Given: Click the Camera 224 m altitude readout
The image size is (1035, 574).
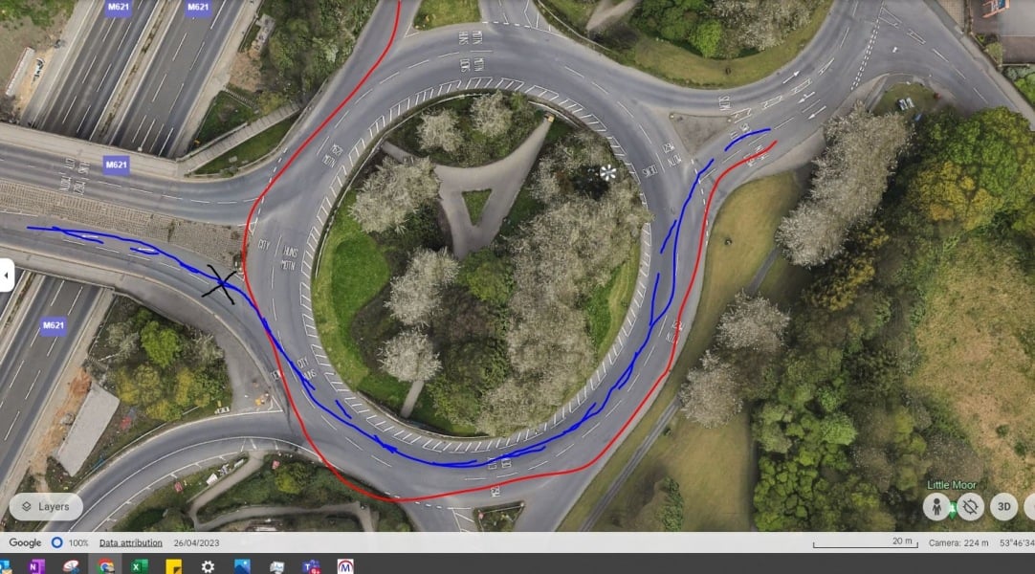Looking at the screenshot, I should (960, 542).
